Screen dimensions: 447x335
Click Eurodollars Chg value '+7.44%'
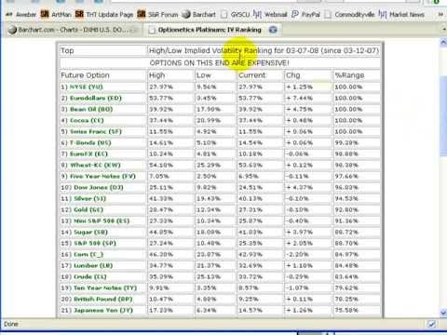click(x=299, y=99)
